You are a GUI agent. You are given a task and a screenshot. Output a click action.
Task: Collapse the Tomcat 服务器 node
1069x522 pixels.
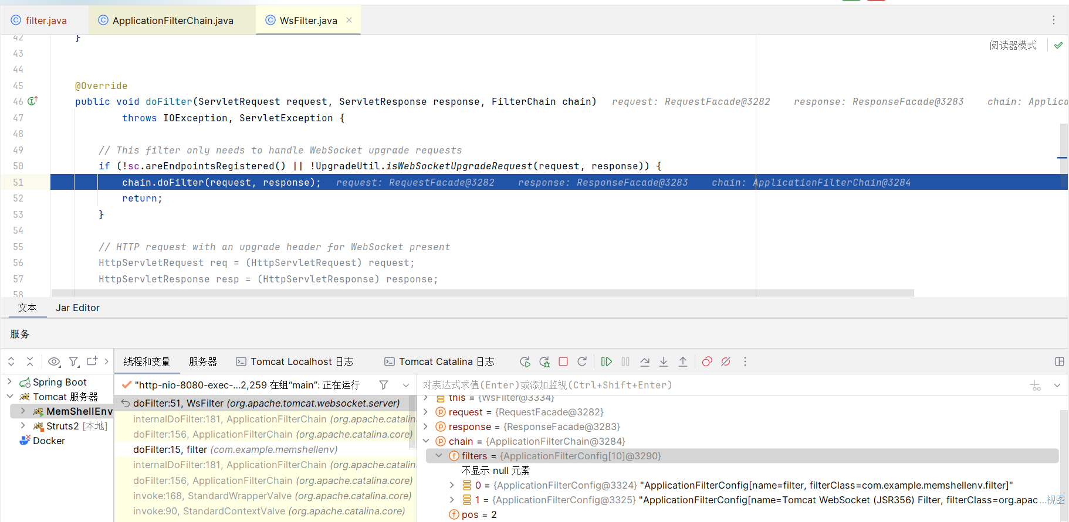[10, 396]
